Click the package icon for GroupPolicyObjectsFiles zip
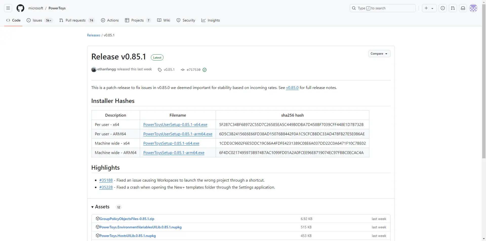The width and height of the screenshot is (486, 241). tap(97, 218)
